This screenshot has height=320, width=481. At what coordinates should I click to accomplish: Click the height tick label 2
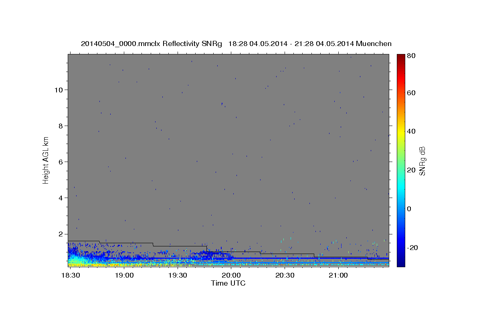tap(61, 234)
